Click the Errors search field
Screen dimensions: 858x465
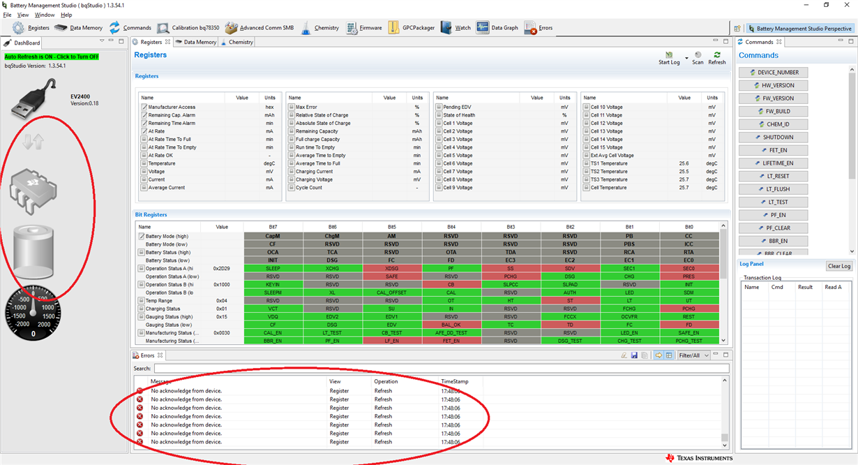pyautogui.click(x=441, y=368)
